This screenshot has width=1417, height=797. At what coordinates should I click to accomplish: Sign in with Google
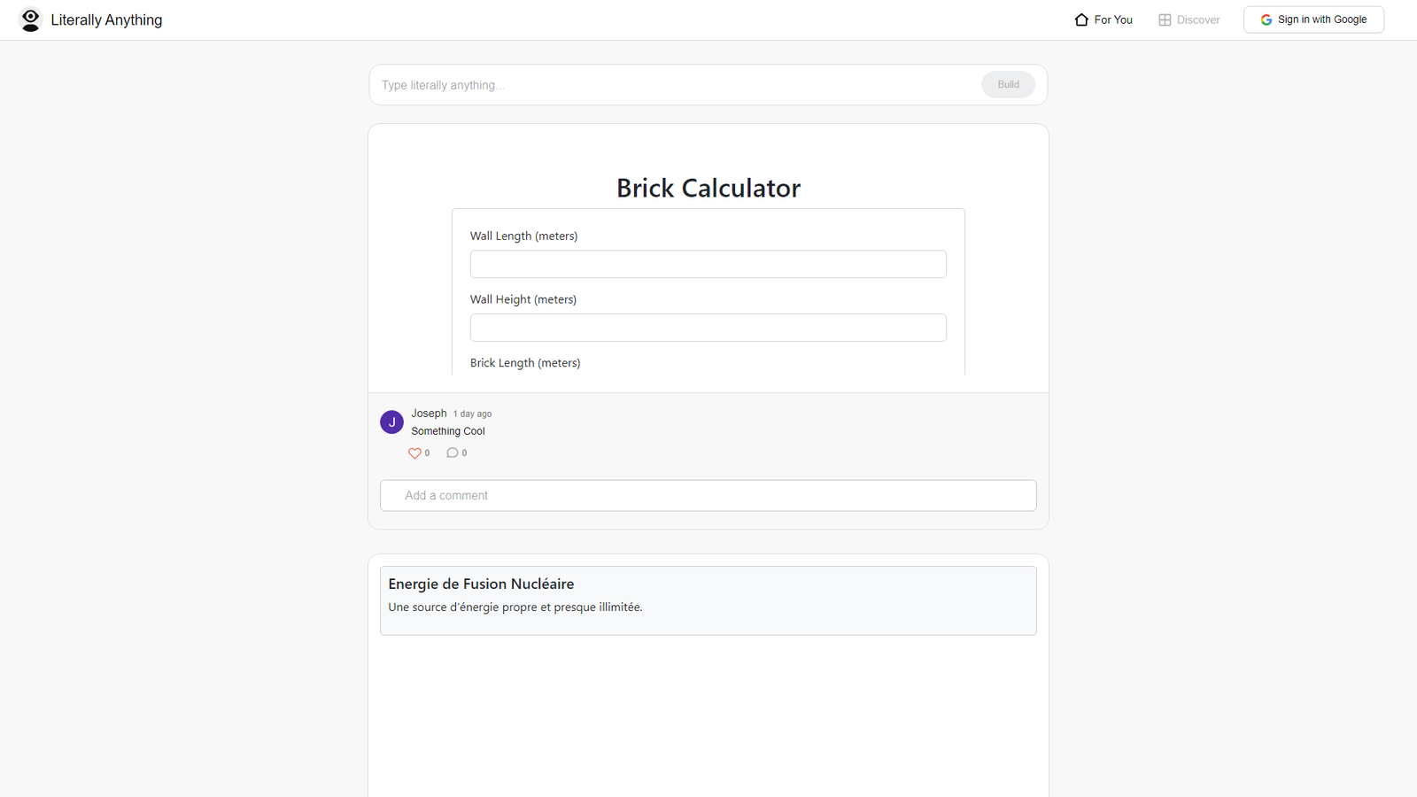click(1313, 19)
